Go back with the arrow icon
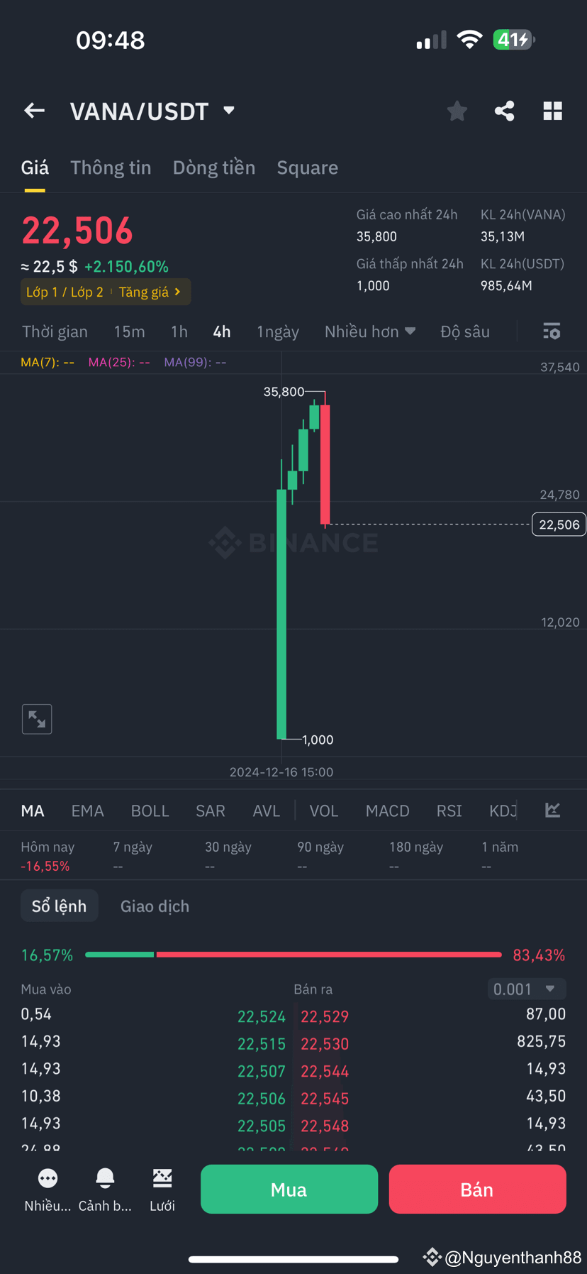Viewport: 587px width, 1274px height. tap(33, 111)
